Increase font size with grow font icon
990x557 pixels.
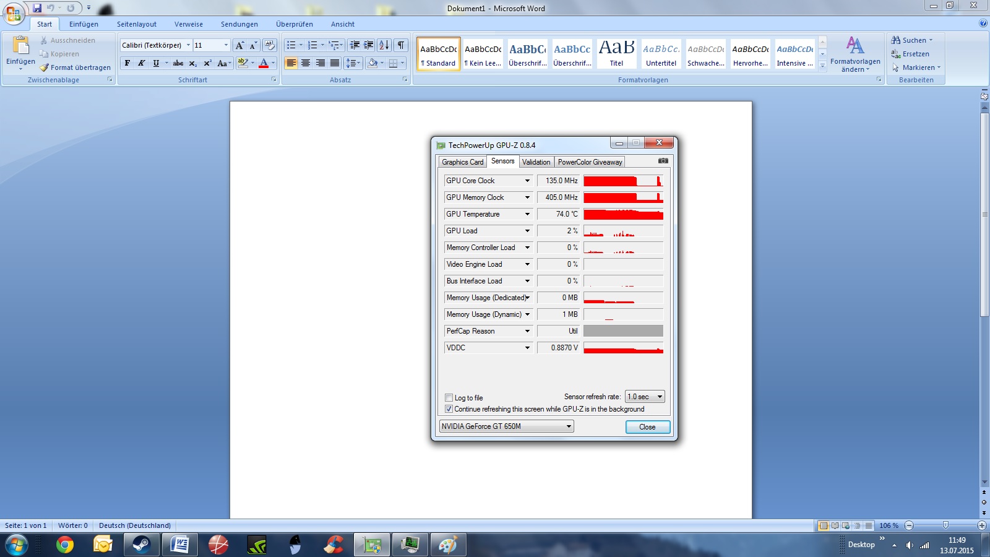coord(239,45)
